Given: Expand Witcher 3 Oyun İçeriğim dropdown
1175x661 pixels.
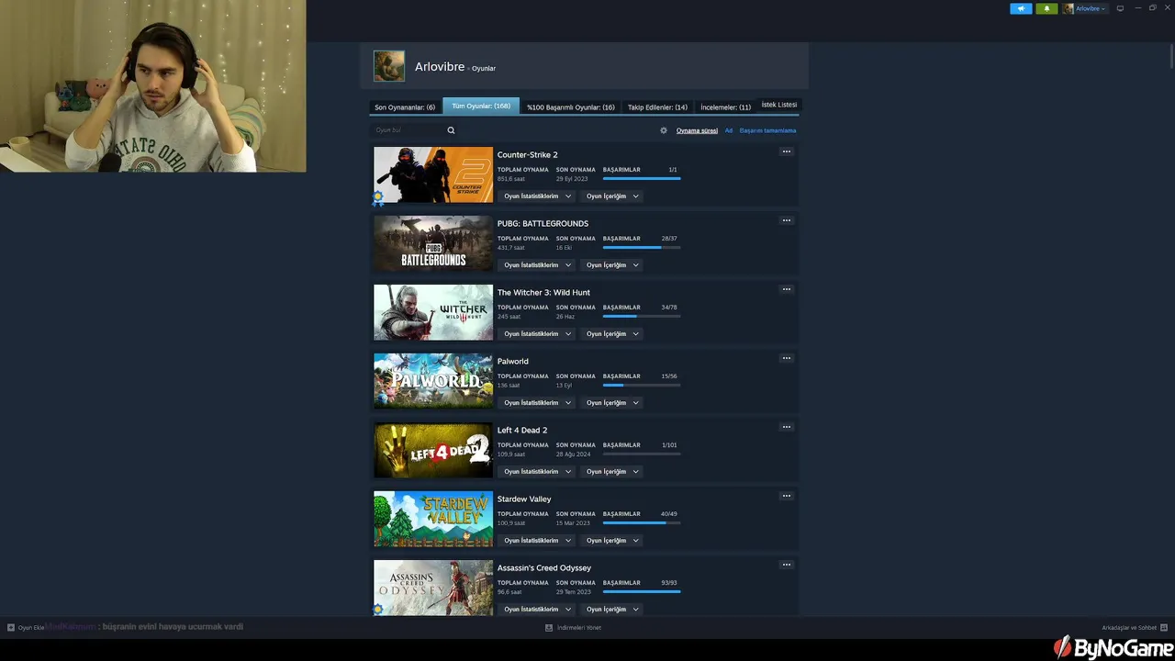Looking at the screenshot, I should 612,334.
